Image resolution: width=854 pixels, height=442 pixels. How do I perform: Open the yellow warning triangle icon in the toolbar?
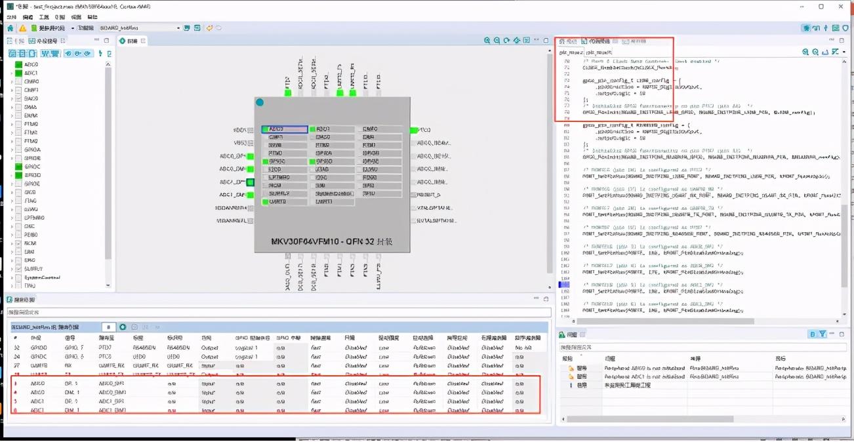(x=22, y=28)
